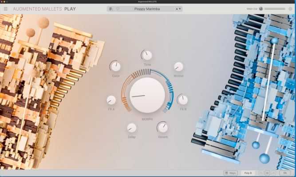Click the Main Out level slider

click(275, 9)
